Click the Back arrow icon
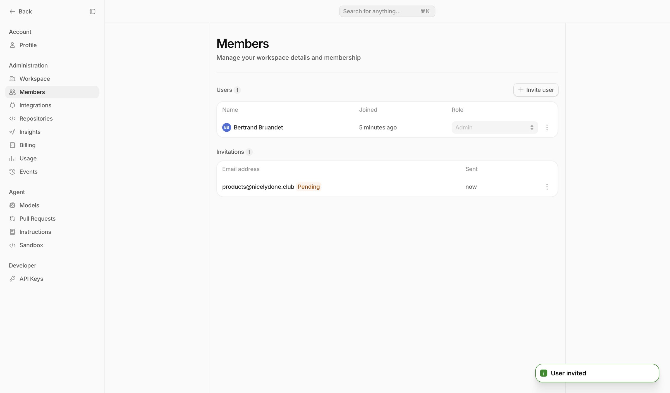The image size is (670, 393). 12,11
